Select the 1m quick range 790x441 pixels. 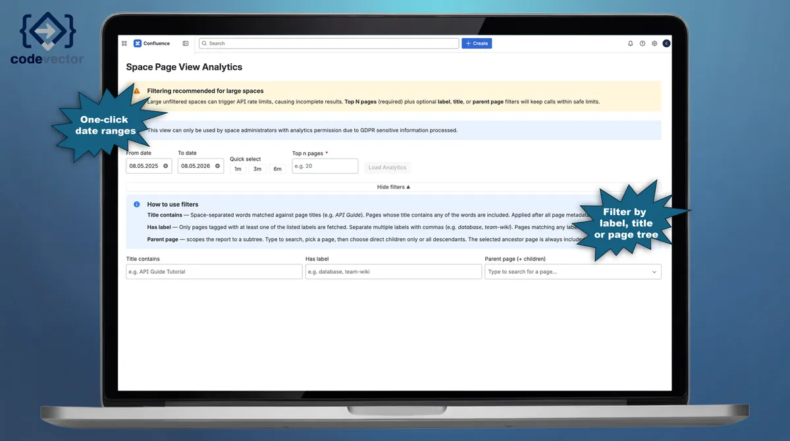[238, 169]
